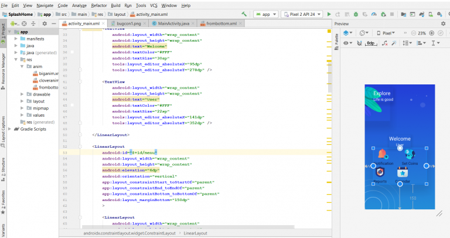Open the Refactor menu
This screenshot has width=450, height=238.
(x=99, y=5)
